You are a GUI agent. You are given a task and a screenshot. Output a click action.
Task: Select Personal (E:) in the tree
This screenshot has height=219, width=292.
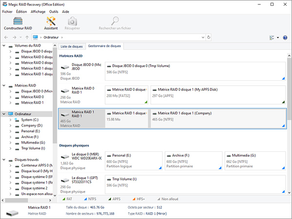(x=31, y=131)
